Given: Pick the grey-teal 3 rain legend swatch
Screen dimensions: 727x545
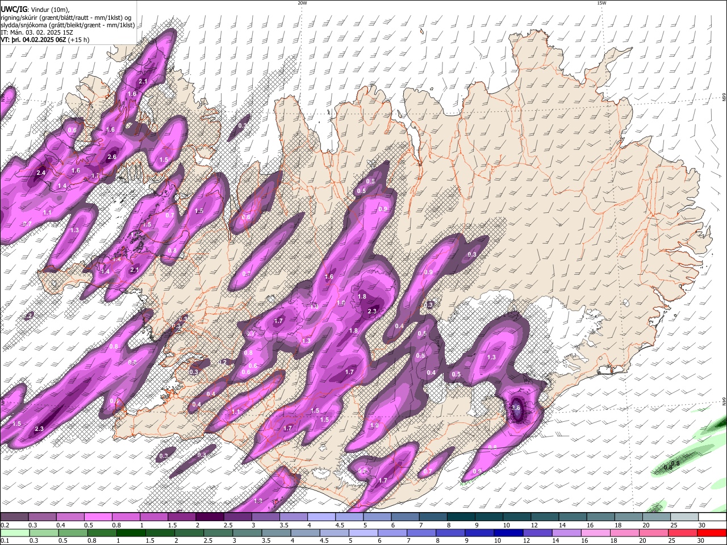Looking at the screenshot, I should (248, 533).
